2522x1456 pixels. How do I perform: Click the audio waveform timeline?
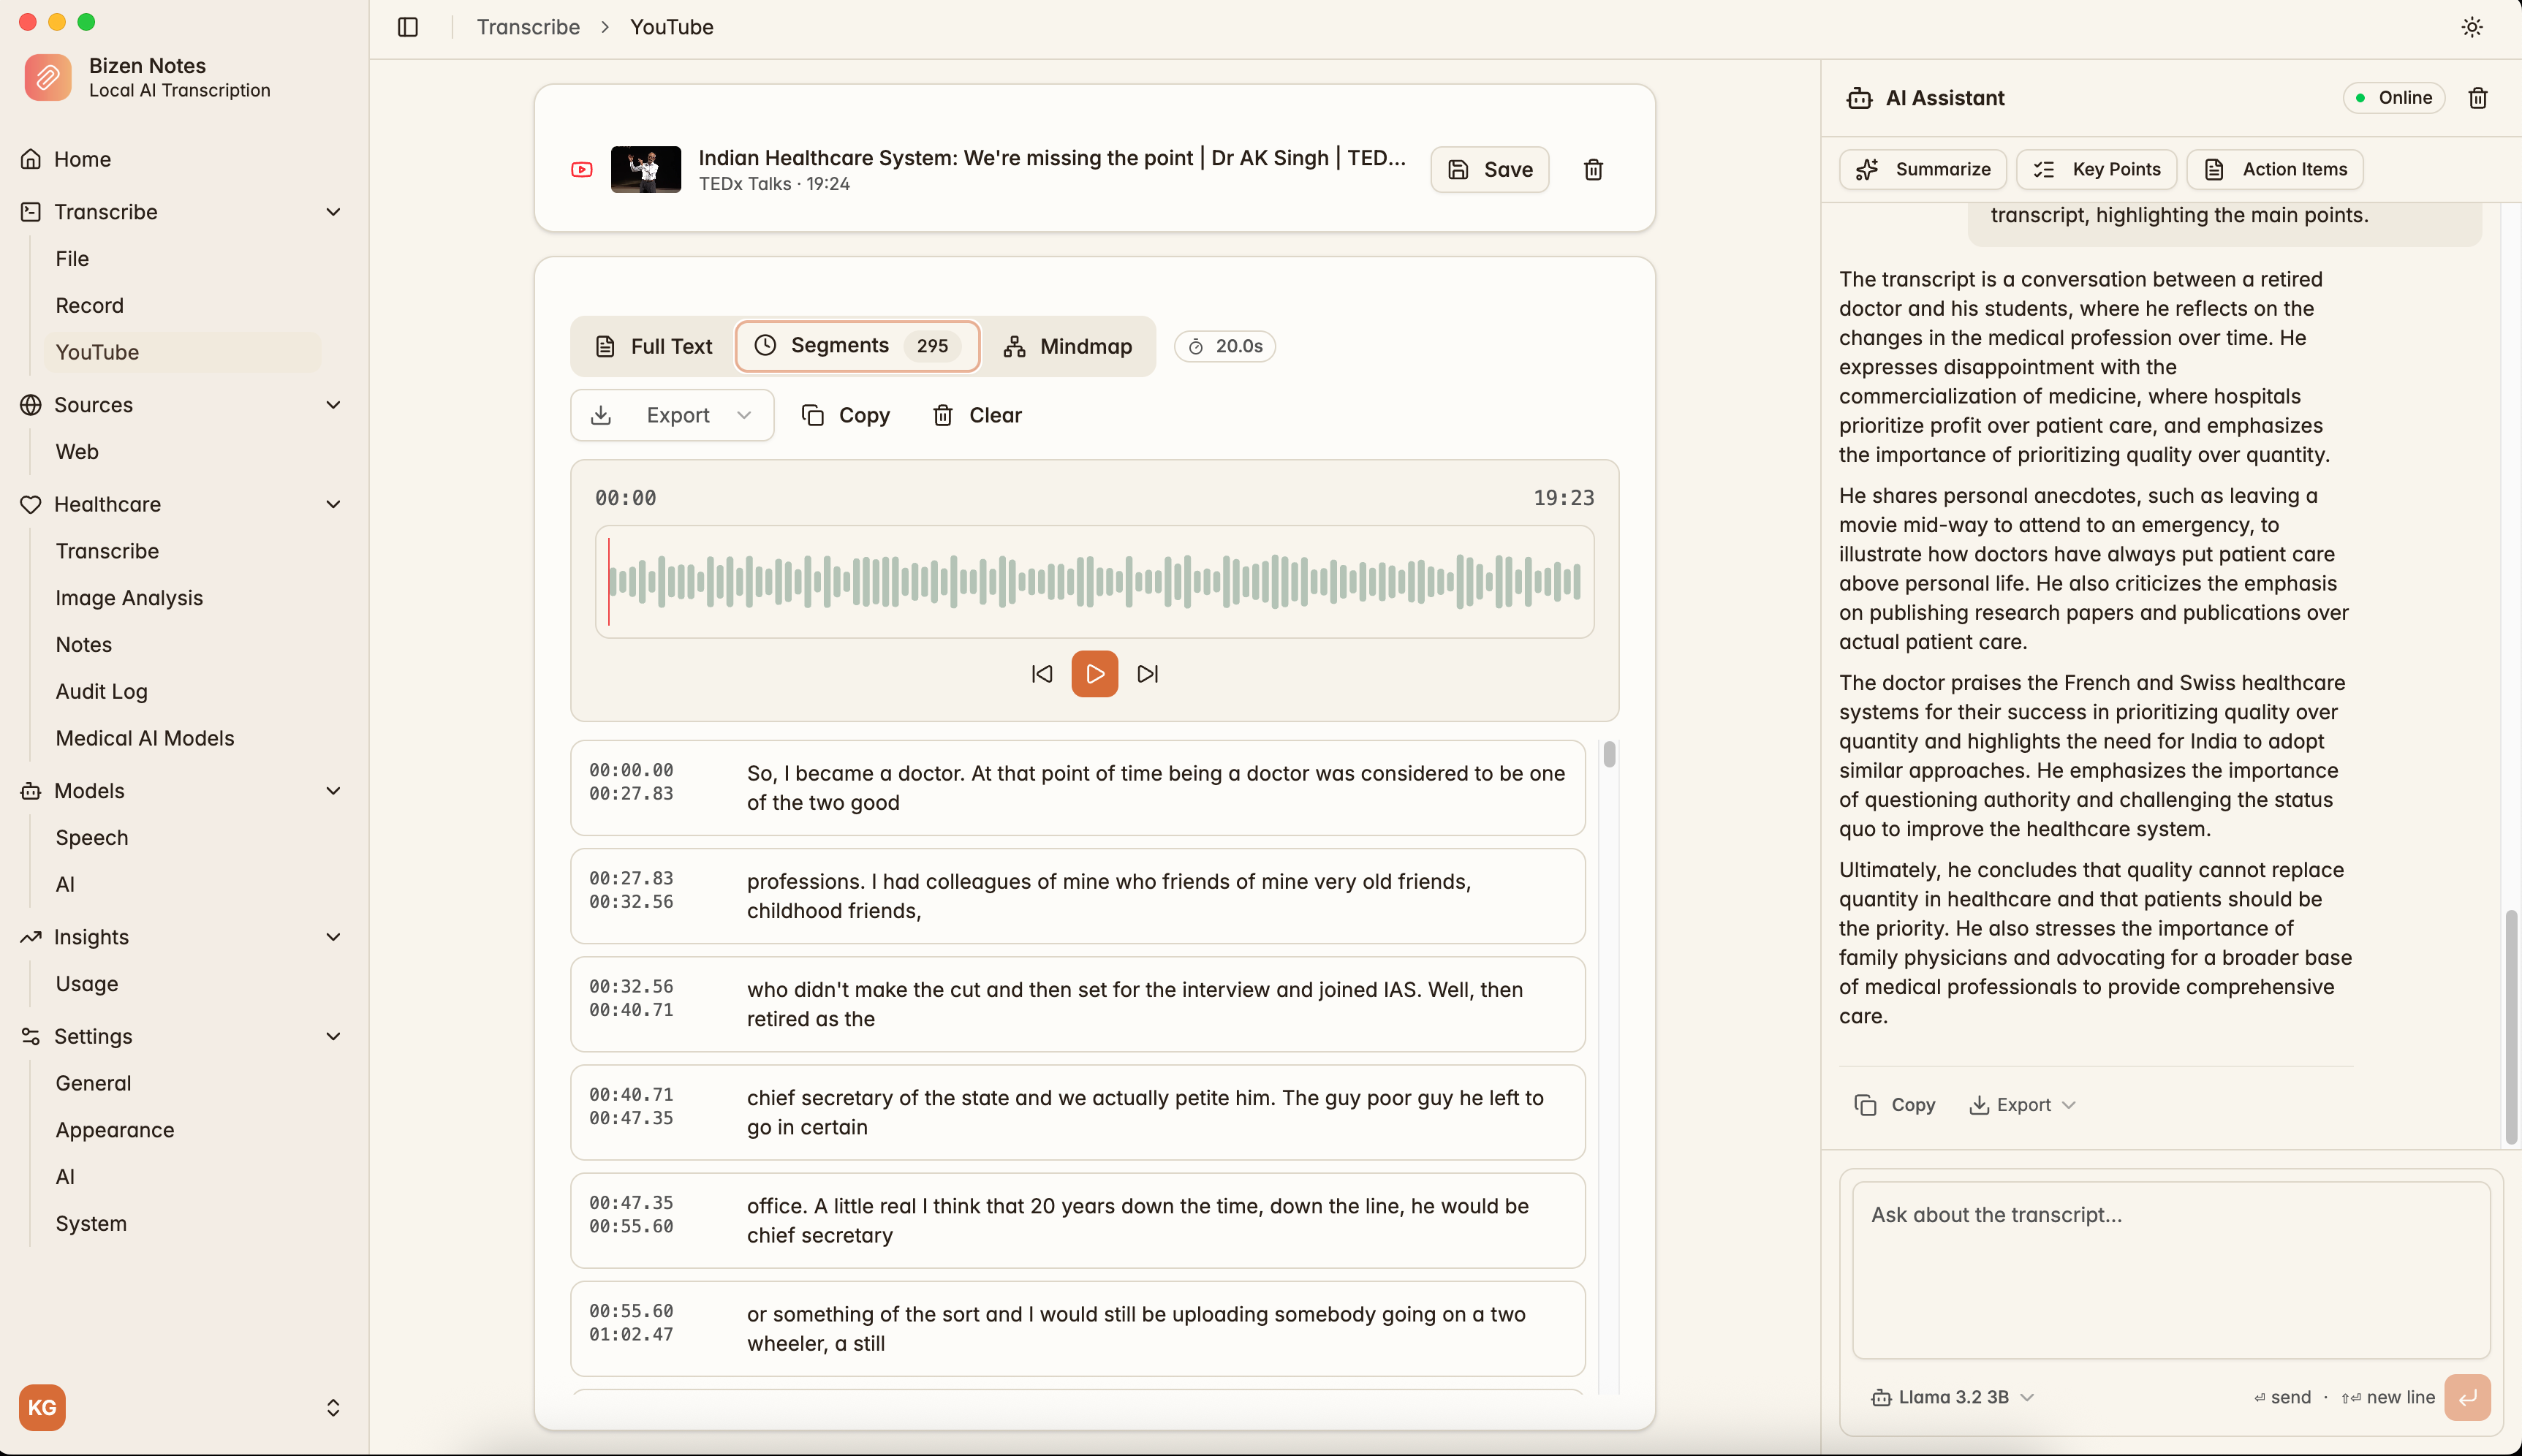click(x=1094, y=582)
